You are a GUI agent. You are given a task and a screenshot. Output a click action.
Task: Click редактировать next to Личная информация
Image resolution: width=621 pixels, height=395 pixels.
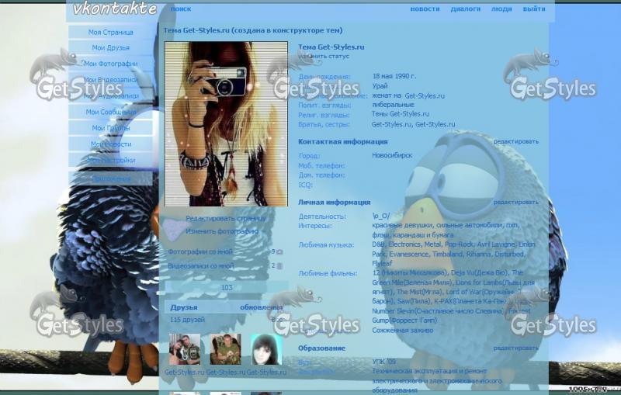click(x=515, y=202)
